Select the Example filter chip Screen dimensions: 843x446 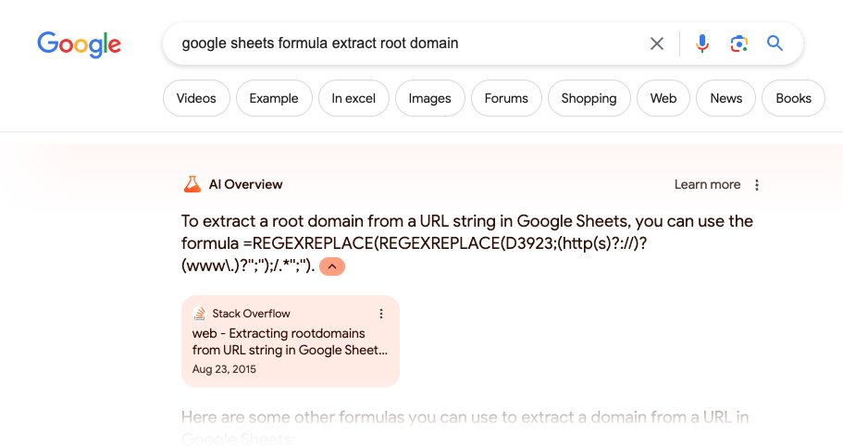274,98
